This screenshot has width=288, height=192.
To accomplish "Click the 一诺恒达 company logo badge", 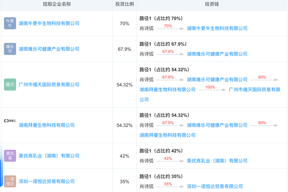I will (10, 181).
